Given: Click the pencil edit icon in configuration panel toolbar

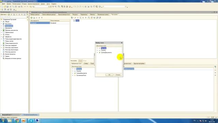Looking at the screenshot, I should tap(12, 14).
